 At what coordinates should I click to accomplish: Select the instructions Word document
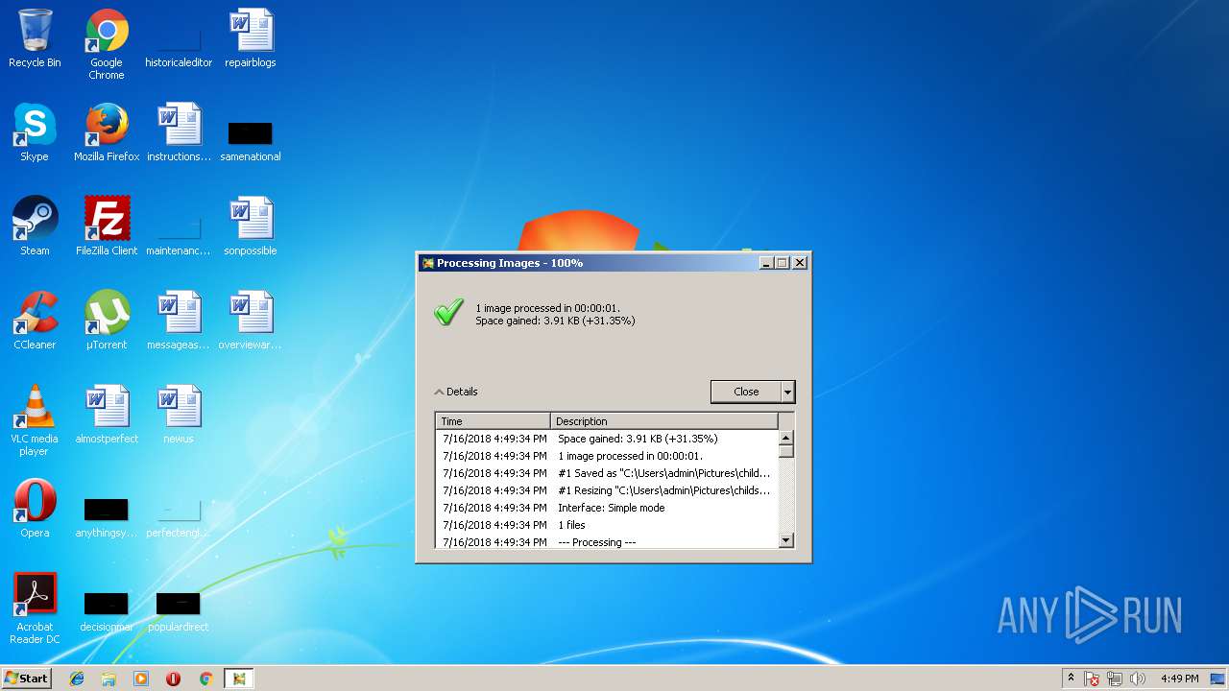(179, 132)
